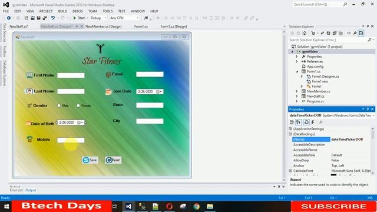
Task: Click the First Name text box
Action: click(71, 75)
